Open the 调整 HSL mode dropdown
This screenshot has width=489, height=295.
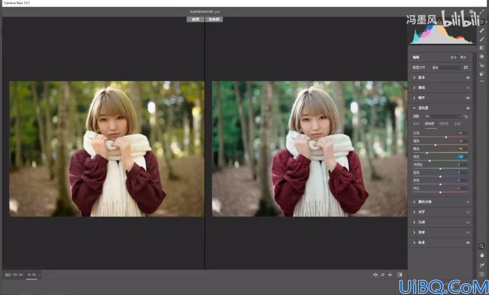point(442,116)
